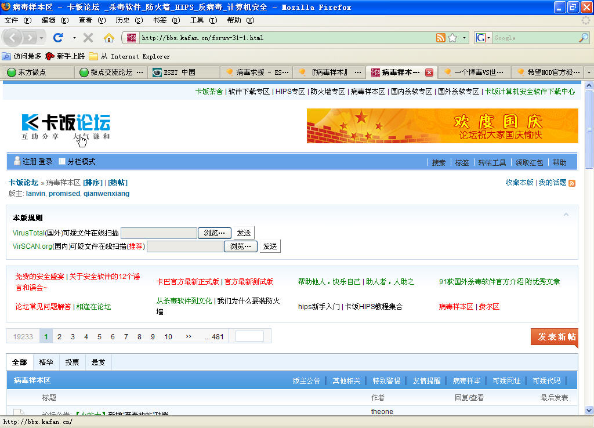
Task: Click the VirusTotal file path field
Action: tap(159, 233)
